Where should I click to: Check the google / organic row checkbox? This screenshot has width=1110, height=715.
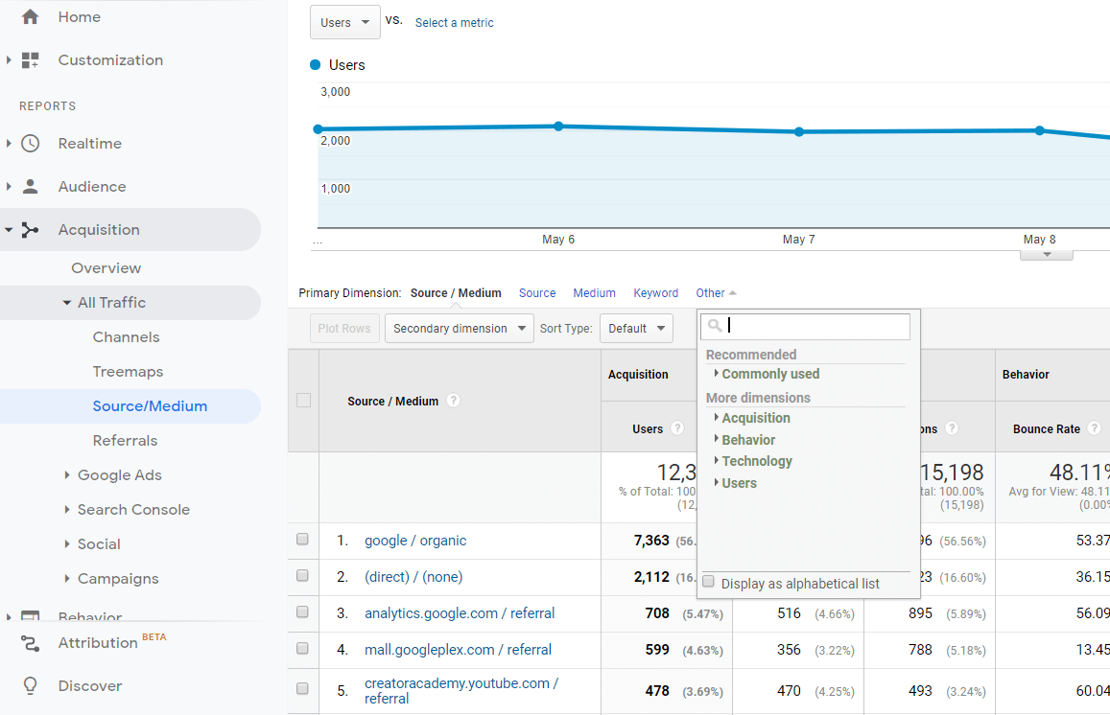coord(302,540)
